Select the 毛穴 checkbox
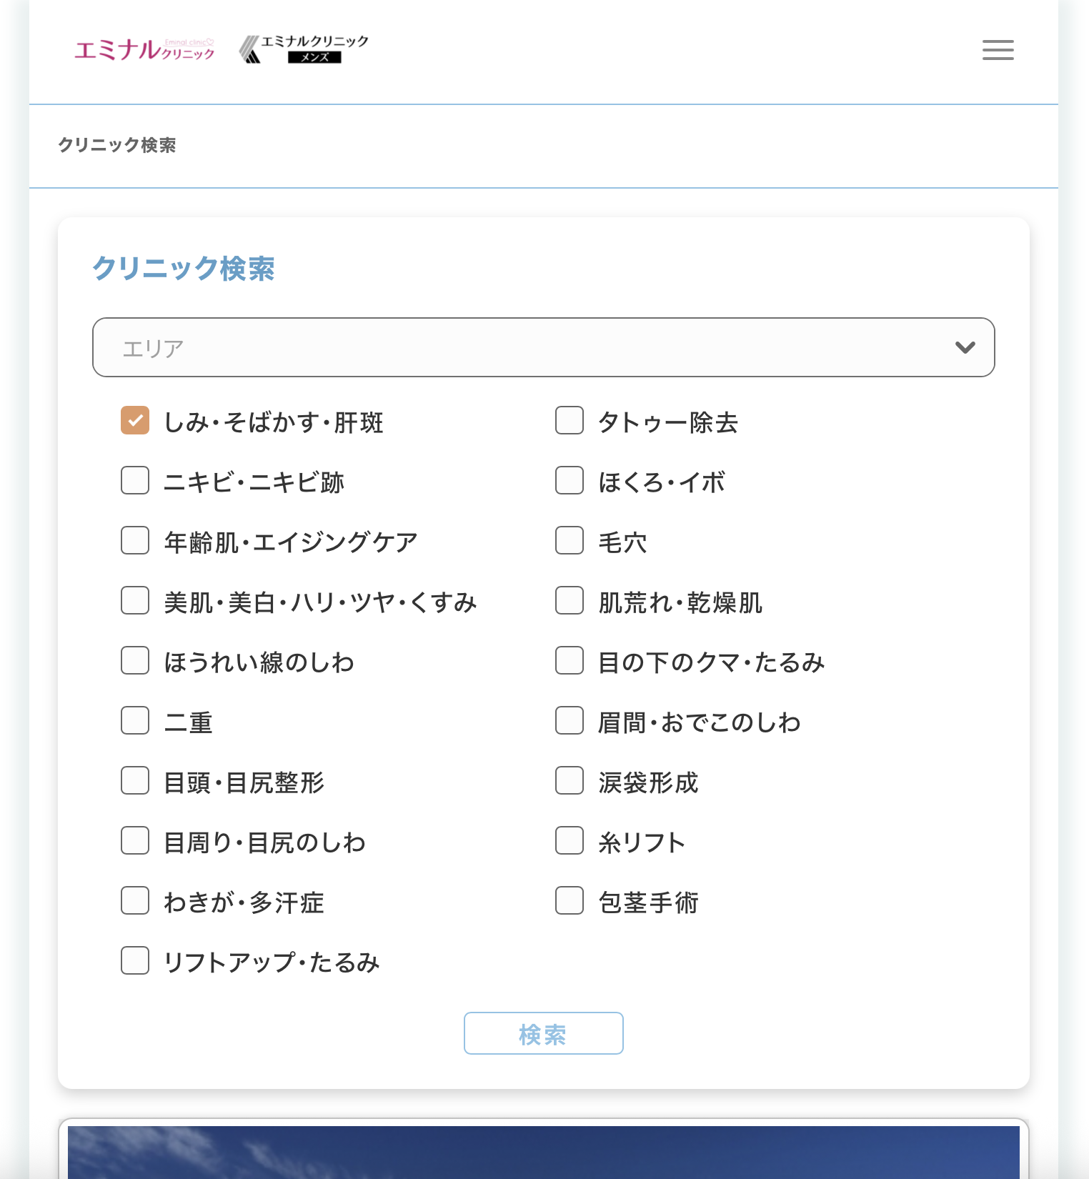This screenshot has height=1179, width=1089. tap(570, 541)
